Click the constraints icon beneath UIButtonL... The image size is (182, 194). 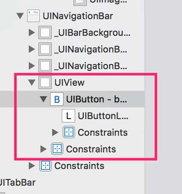[x=69, y=132]
